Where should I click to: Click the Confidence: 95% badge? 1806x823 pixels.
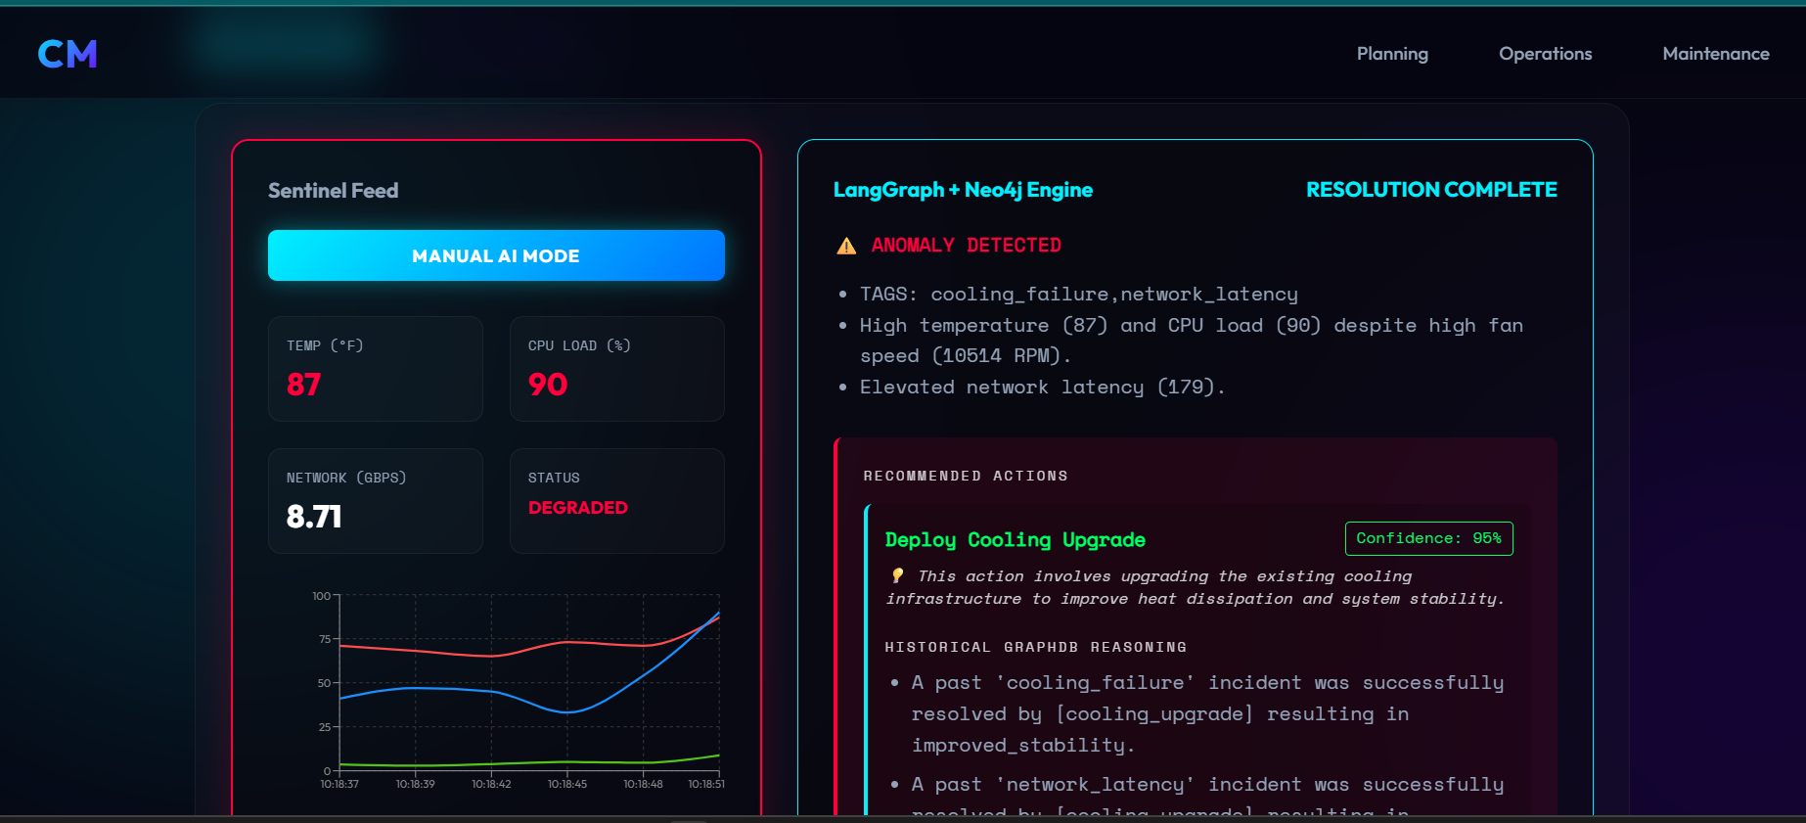1428,538
